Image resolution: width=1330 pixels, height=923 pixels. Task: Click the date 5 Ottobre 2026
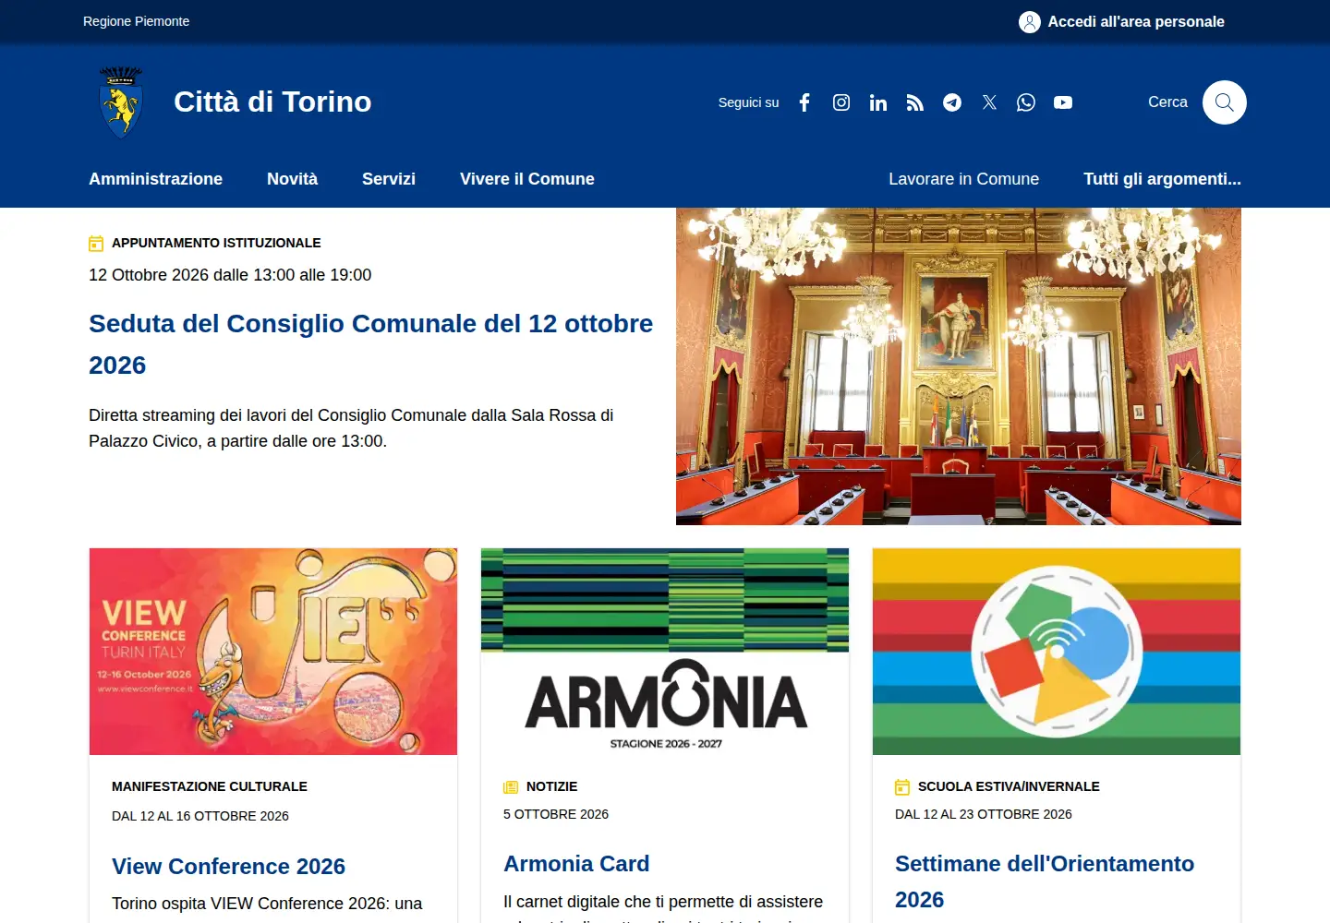coord(556,814)
